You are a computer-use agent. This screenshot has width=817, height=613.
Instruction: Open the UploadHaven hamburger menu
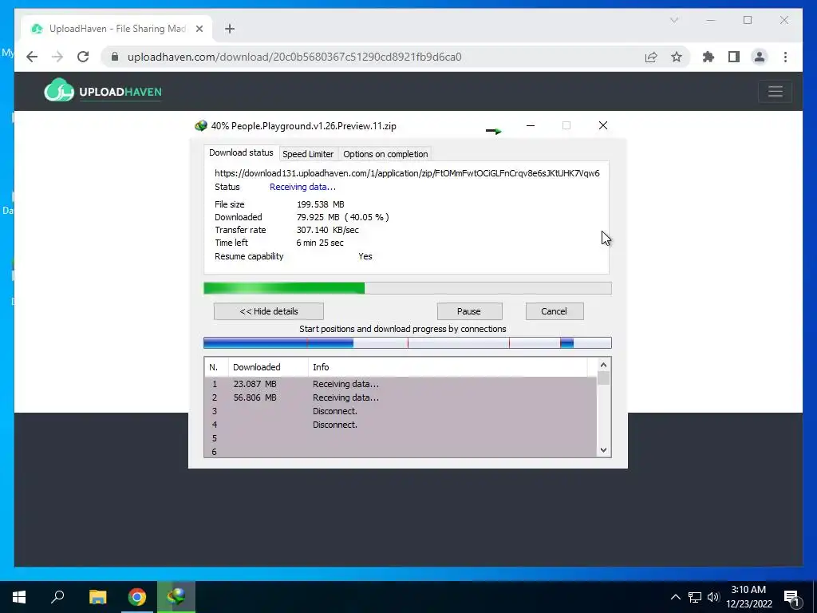click(775, 92)
